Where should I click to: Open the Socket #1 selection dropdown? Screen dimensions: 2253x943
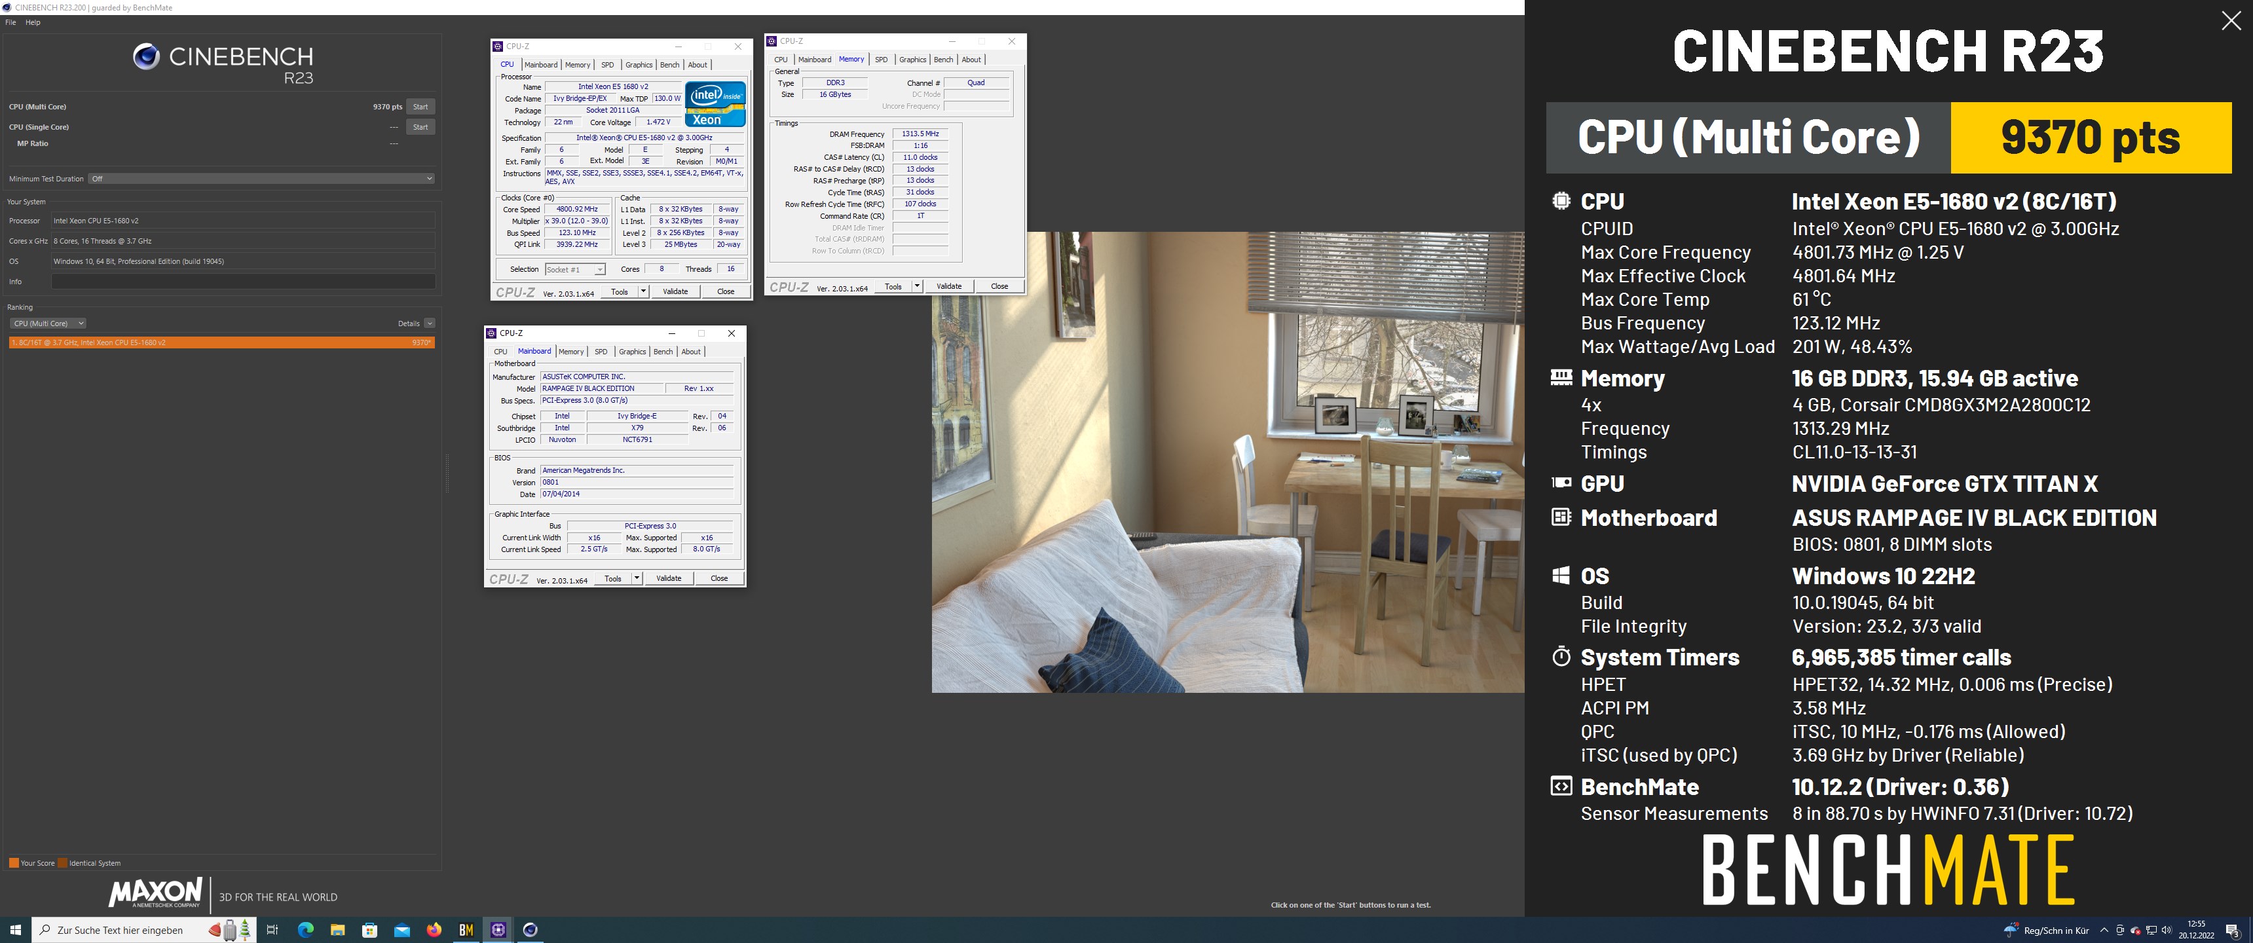576,269
